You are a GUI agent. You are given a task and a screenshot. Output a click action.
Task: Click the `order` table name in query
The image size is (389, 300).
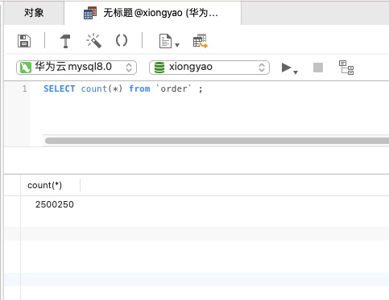click(x=174, y=88)
